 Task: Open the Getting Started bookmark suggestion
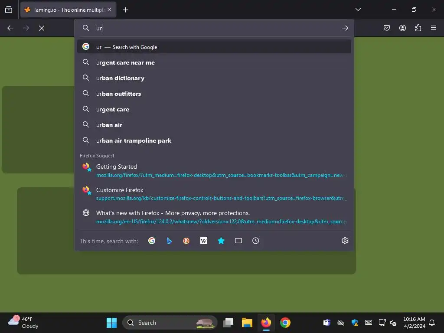pyautogui.click(x=214, y=171)
